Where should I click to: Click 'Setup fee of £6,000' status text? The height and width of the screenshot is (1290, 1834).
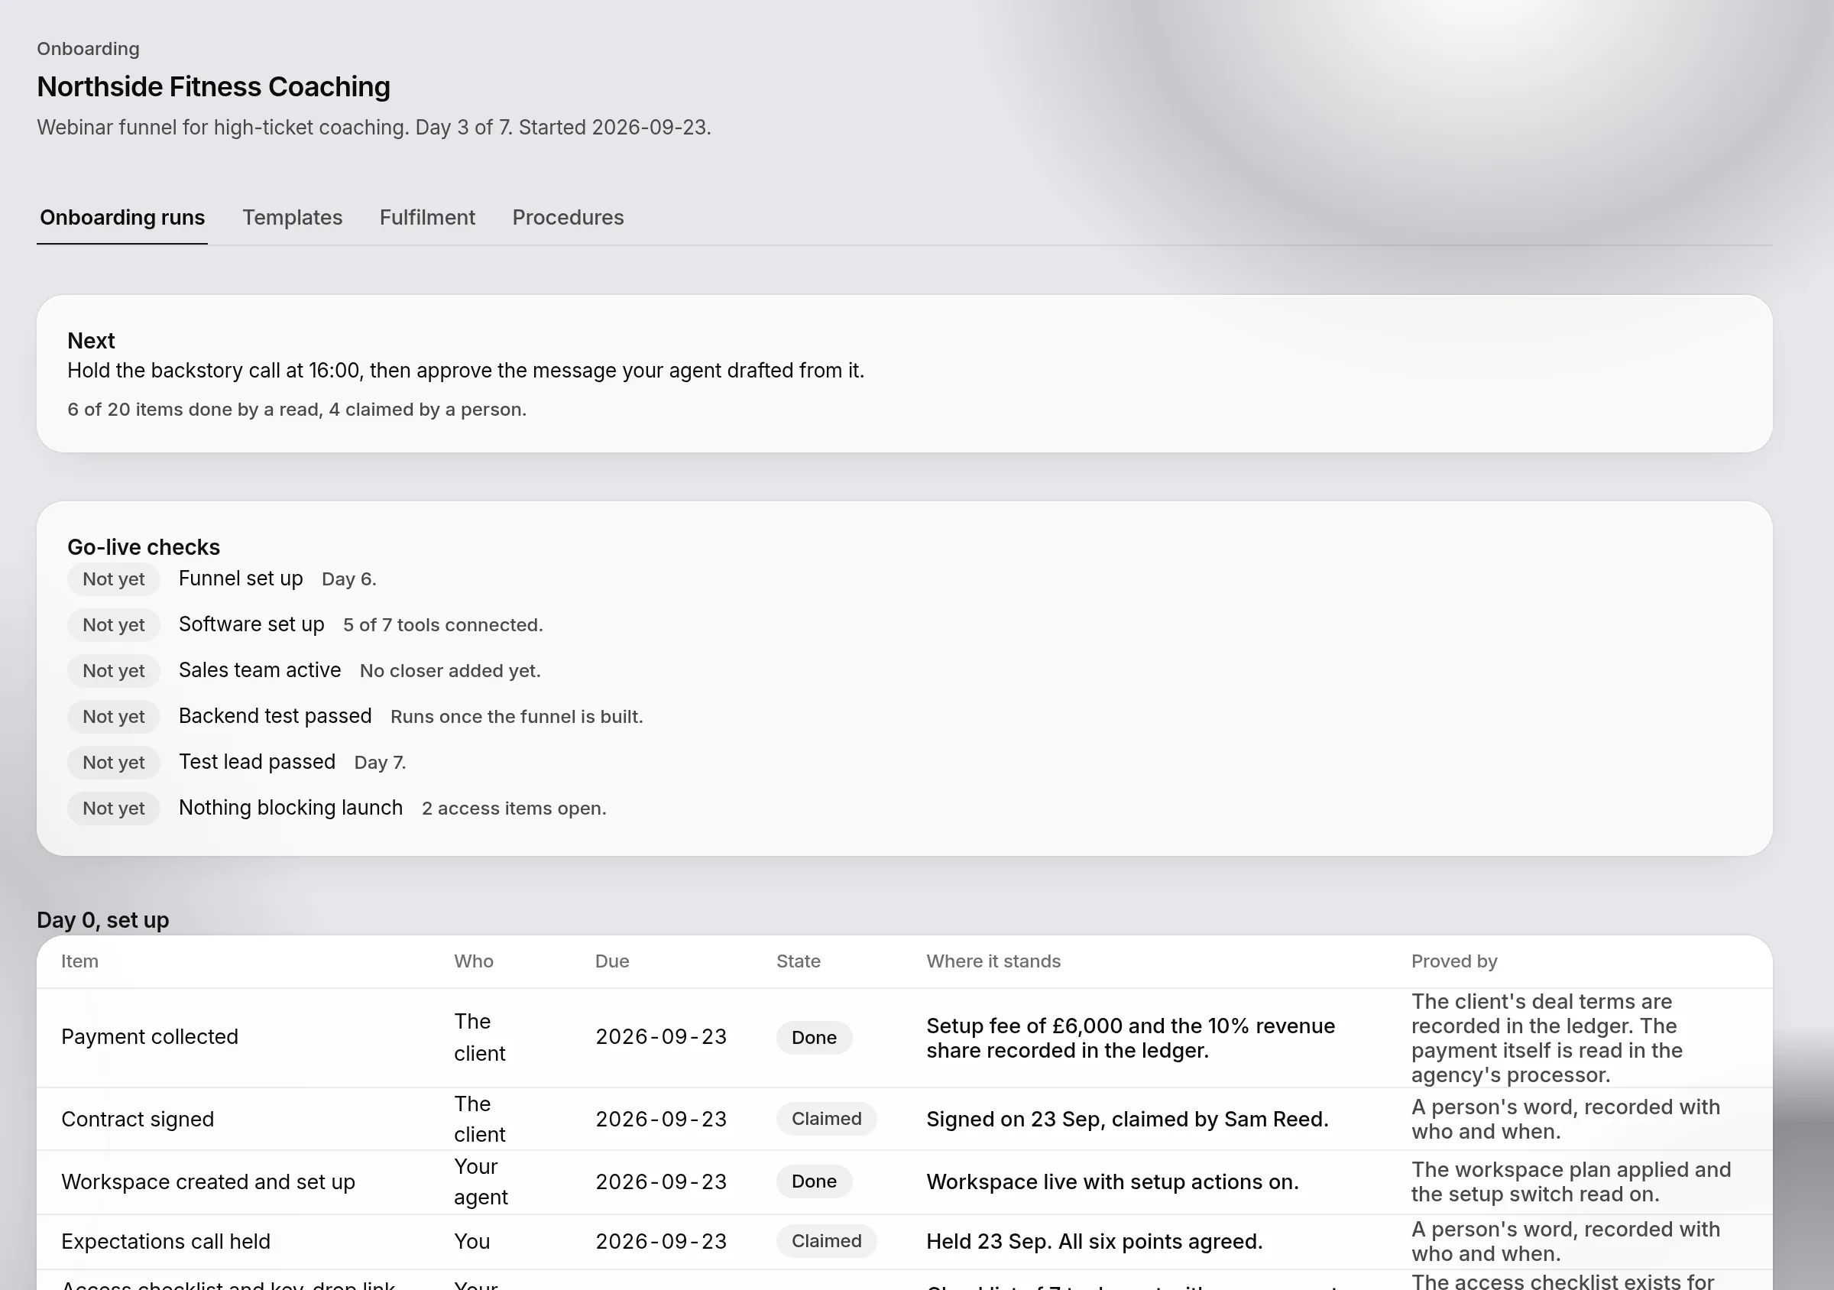click(1131, 1039)
